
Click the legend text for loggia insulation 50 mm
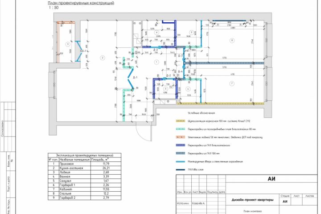[225, 137]
